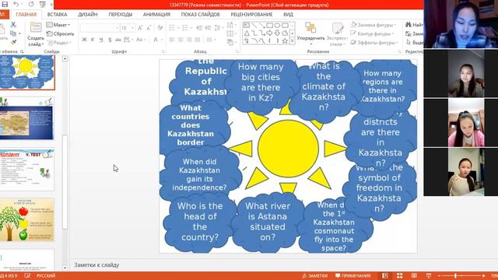Image resolution: width=498 pixels, height=280 pixels.
Task: Select straight line shape in gallery
Action: click(x=254, y=26)
